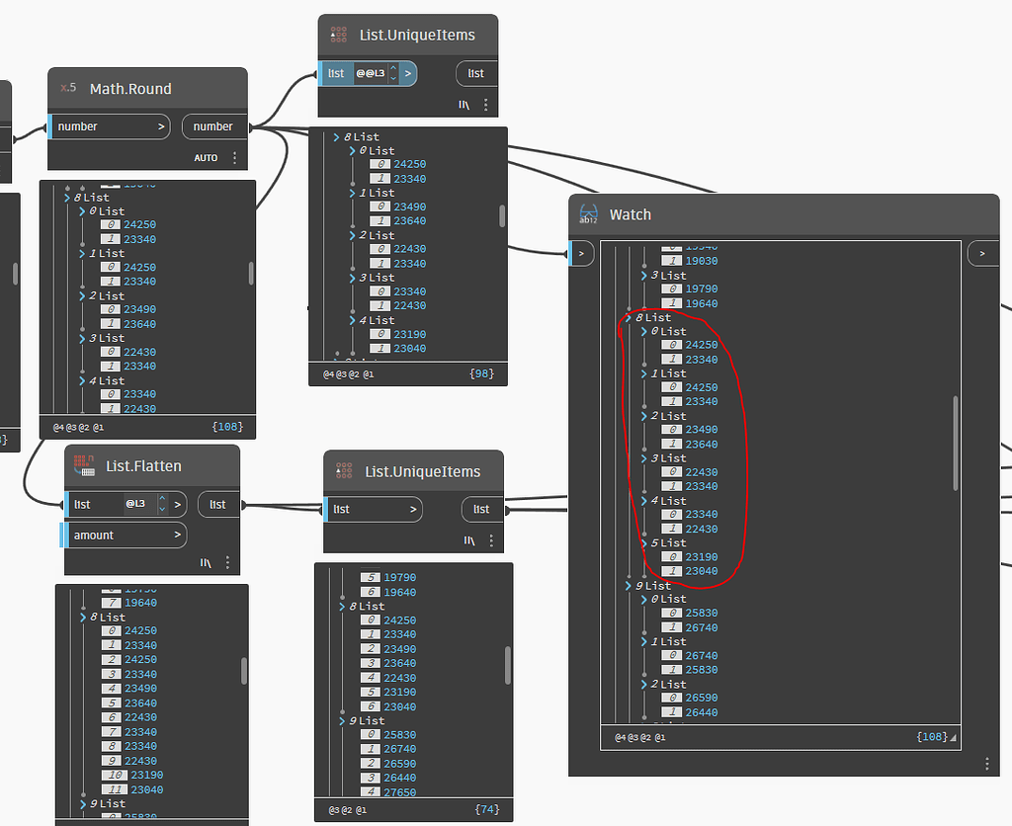Open the three-dot menu on Math.Round
This screenshot has width=1012, height=826.
pyautogui.click(x=234, y=157)
